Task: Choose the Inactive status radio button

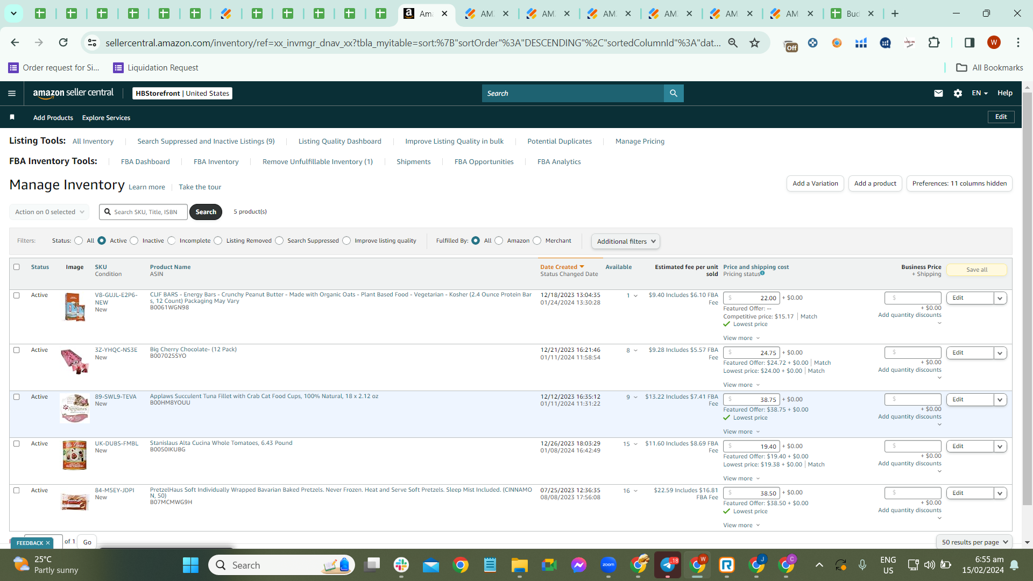Action: tap(135, 240)
